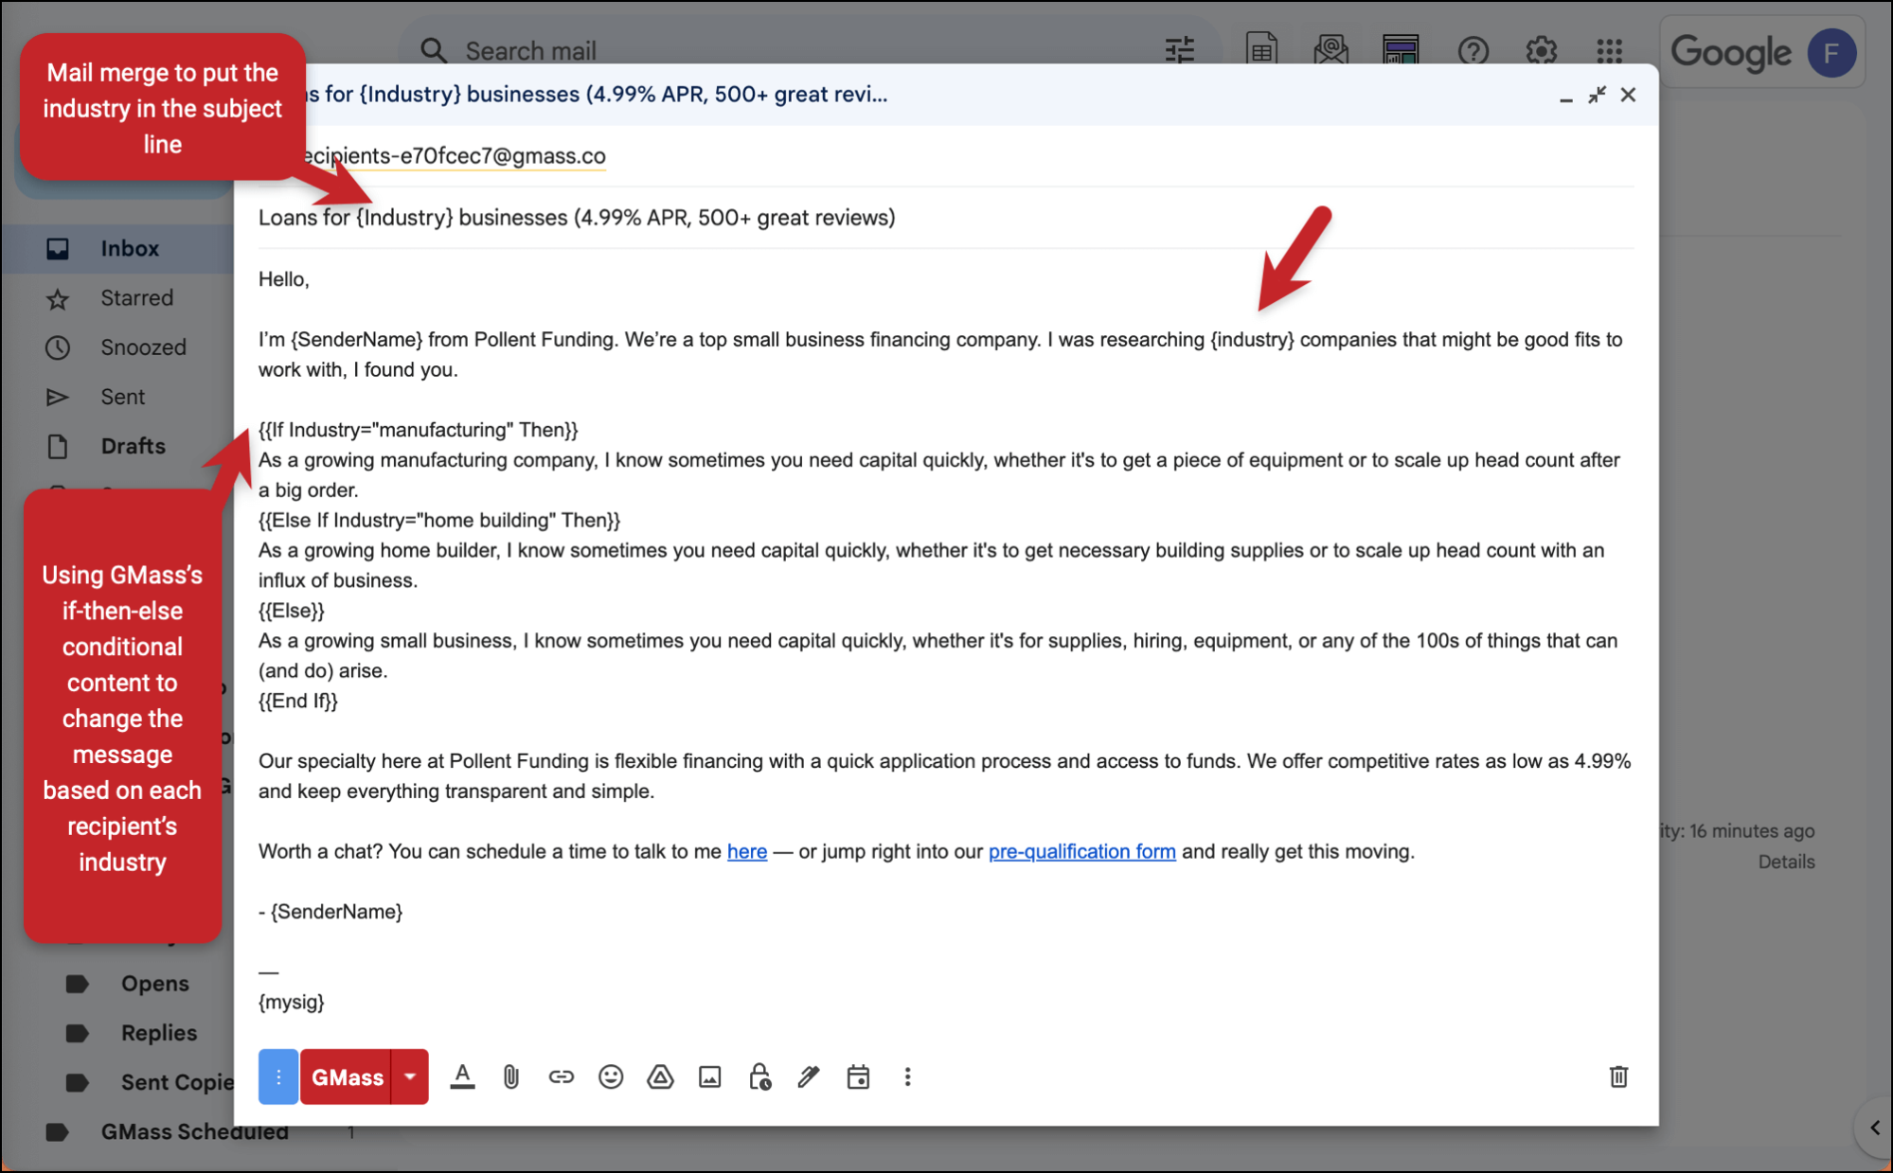Open search filter options icon
Viewport: 1893px width, 1173px height.
1179,50
